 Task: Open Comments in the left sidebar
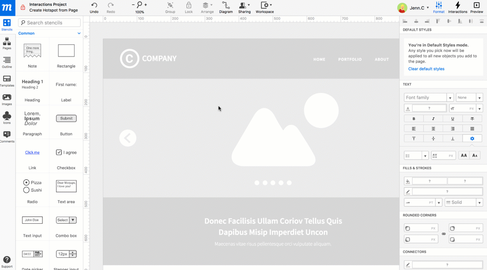click(7, 137)
